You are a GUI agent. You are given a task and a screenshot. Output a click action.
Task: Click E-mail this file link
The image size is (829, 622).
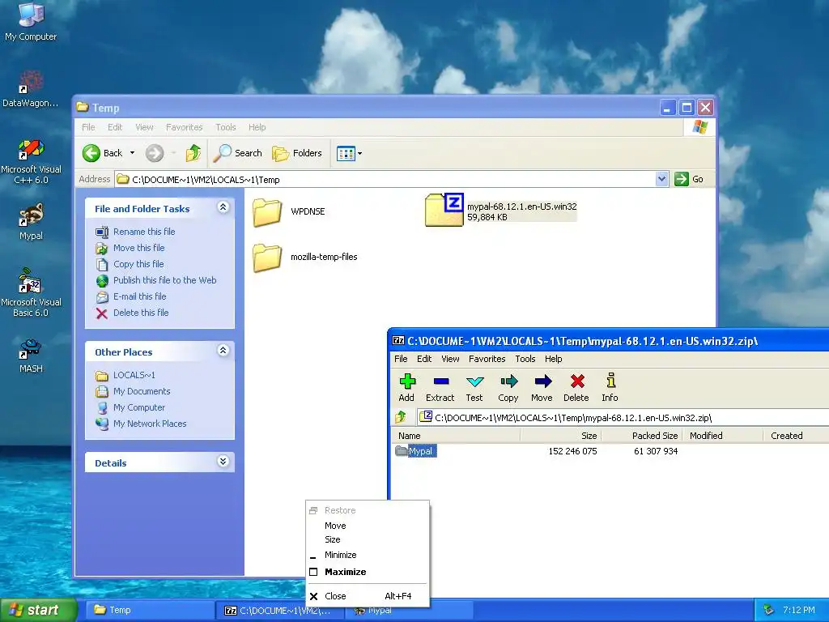tap(139, 296)
